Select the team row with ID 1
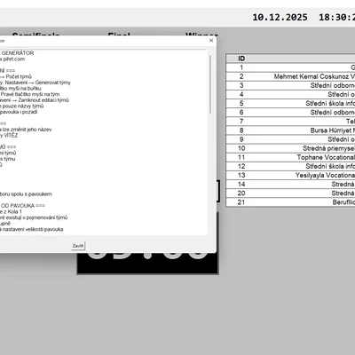 pyautogui.click(x=290, y=67)
